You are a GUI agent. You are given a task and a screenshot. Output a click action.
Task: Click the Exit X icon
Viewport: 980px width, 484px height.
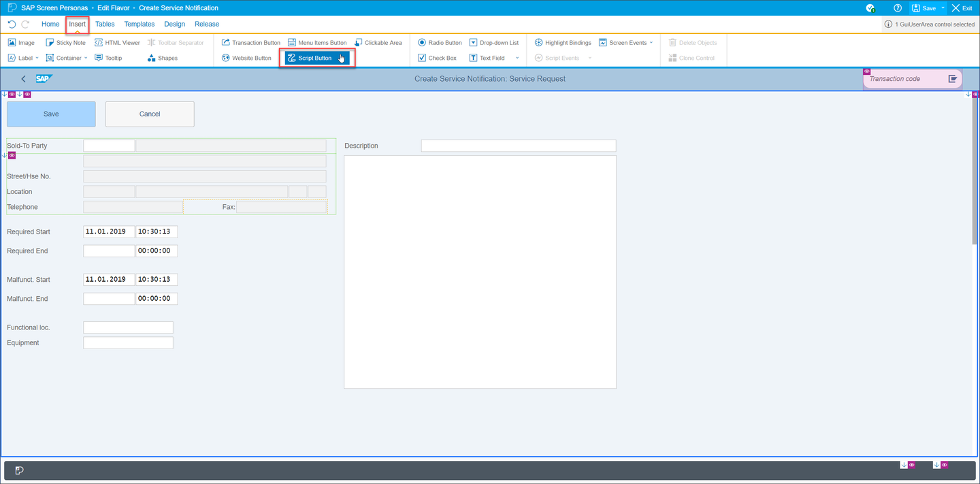[x=955, y=8]
